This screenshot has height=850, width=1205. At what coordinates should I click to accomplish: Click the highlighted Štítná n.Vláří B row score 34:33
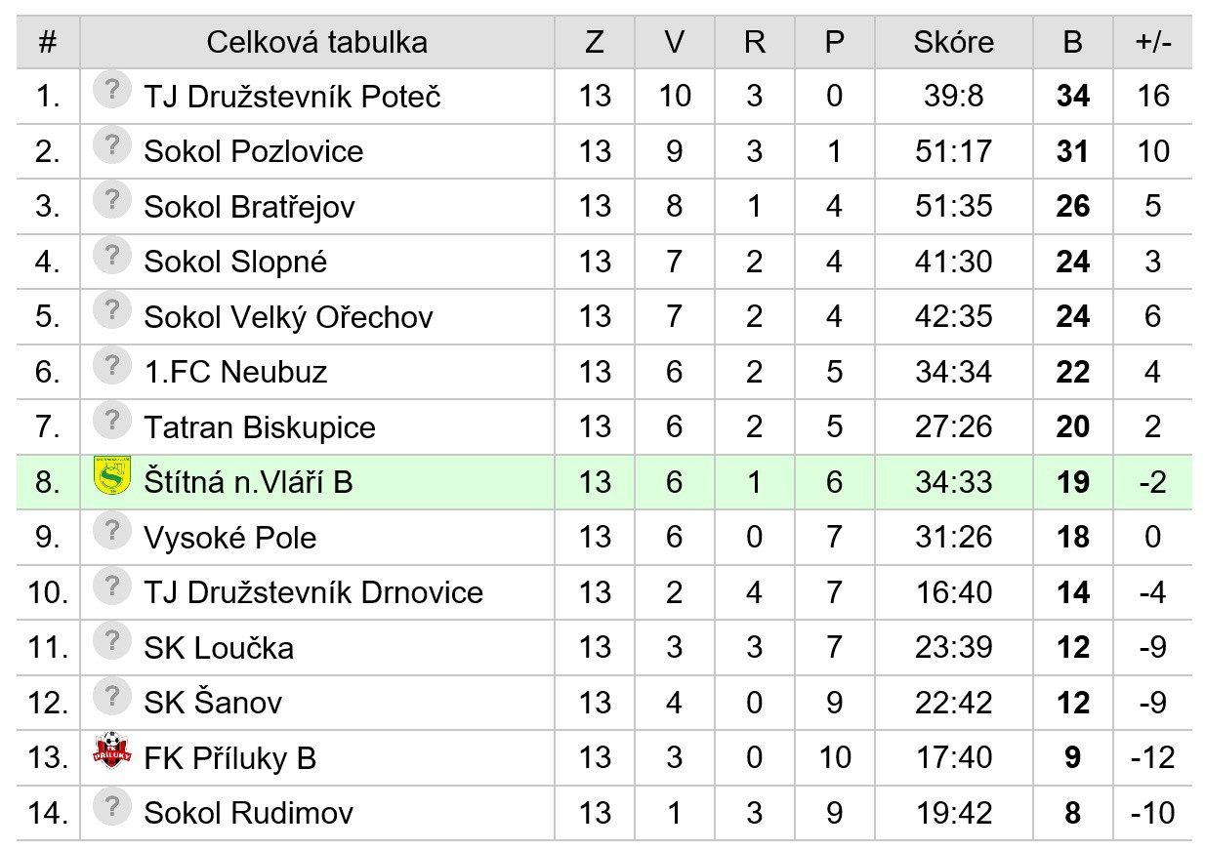pos(953,482)
